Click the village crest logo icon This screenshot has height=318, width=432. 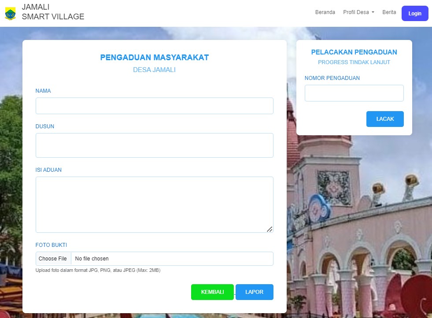click(10, 13)
